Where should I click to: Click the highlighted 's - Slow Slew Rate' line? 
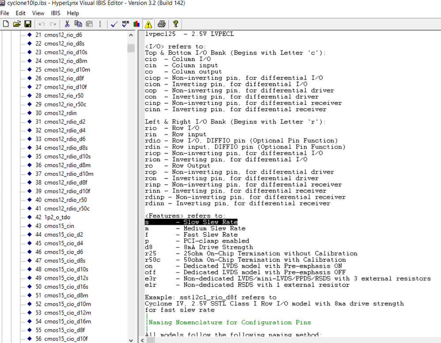coord(191,222)
